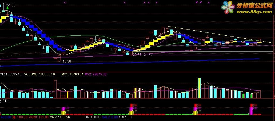Click the VOLUME: 103335.16 readout
The image size is (275, 121).
(x=40, y=74)
